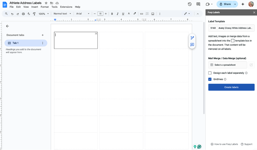
Task: Select the Paint format roller icon
Action: (34, 14)
